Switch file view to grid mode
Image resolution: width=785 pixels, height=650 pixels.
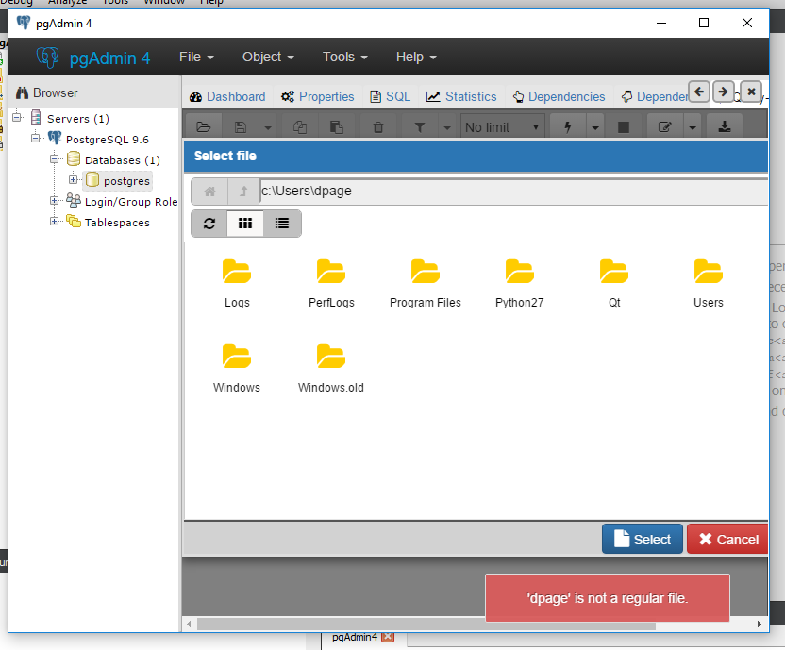(x=245, y=224)
